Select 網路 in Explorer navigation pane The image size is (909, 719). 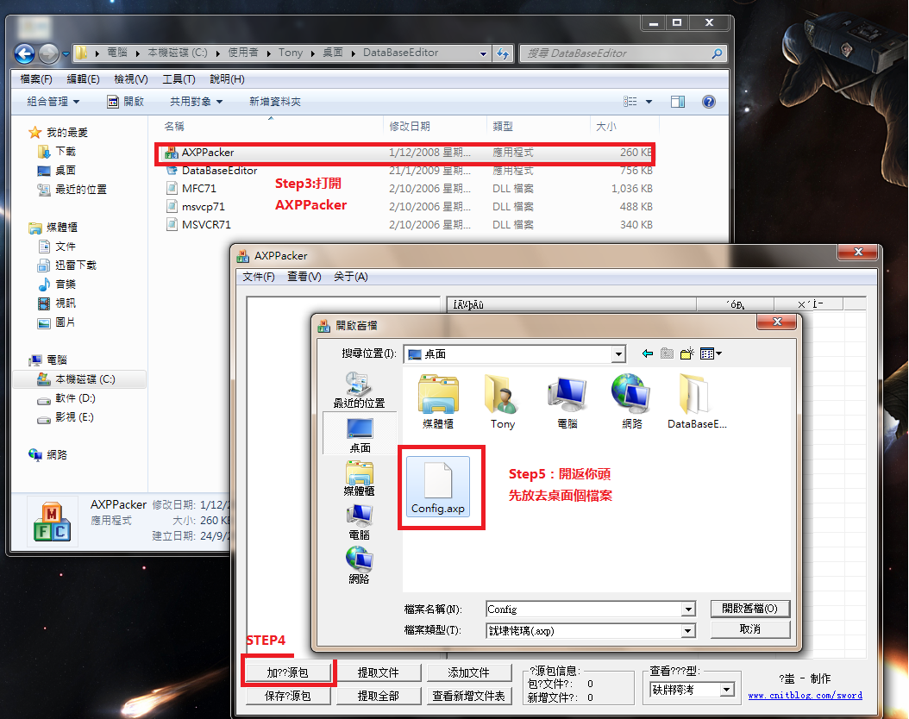coord(48,455)
